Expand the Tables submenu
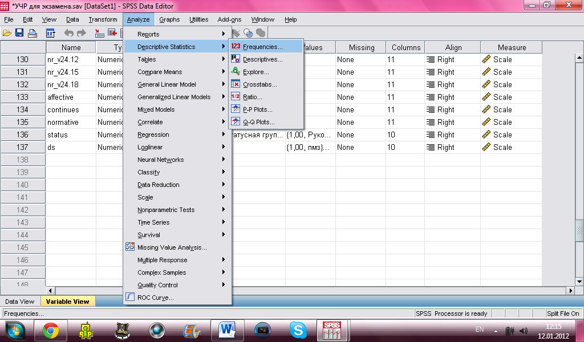This screenshot has height=342, width=584. [x=177, y=59]
